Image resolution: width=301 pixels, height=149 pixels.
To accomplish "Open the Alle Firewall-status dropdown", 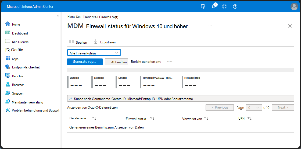I will pos(94,53).
